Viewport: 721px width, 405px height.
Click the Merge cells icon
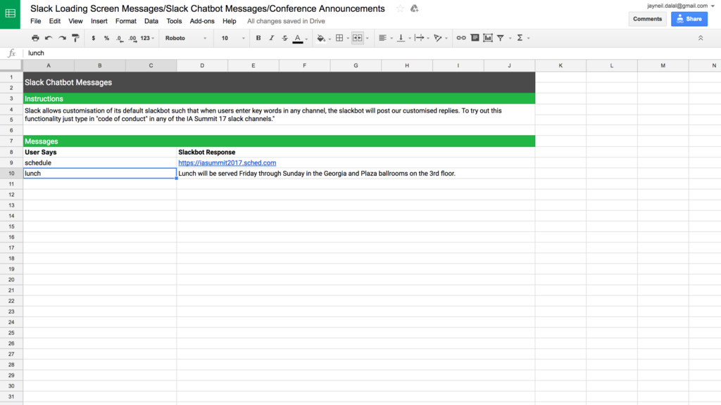357,38
